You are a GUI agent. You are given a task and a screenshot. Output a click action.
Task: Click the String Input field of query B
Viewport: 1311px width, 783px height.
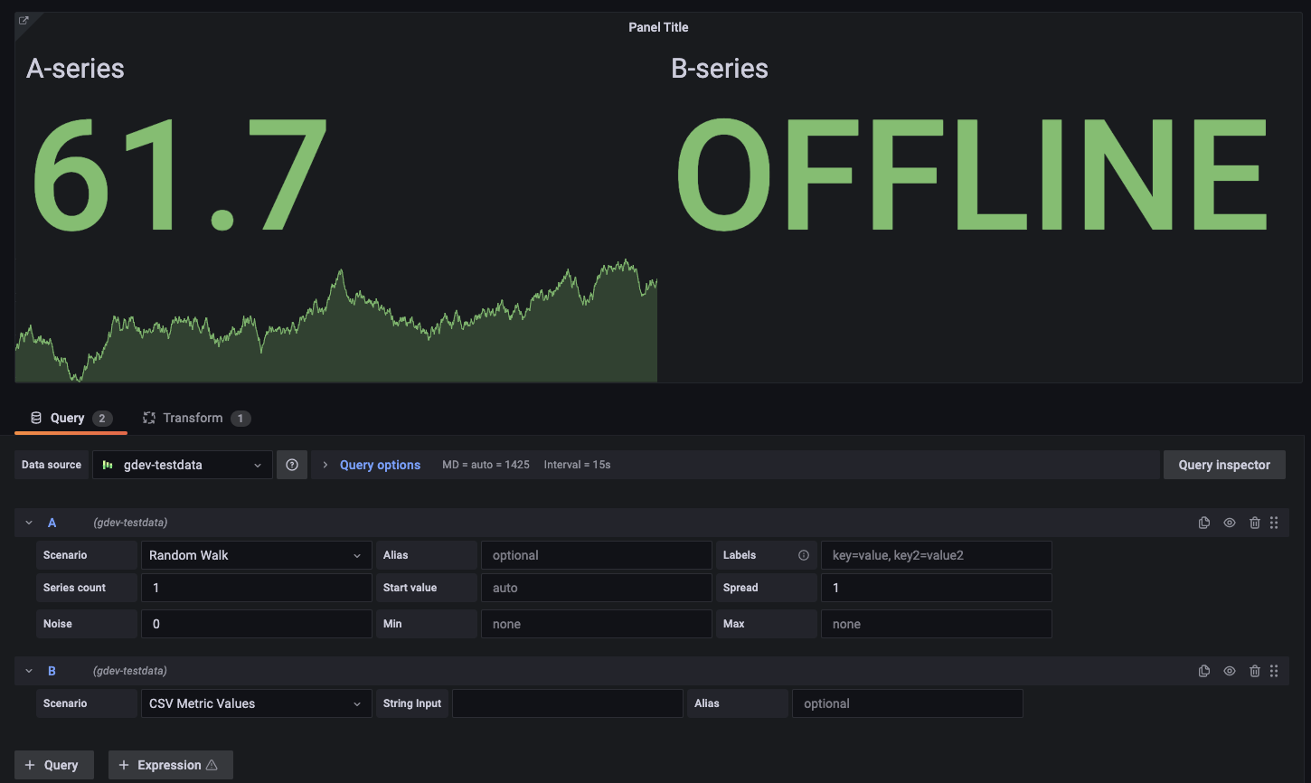click(x=567, y=703)
